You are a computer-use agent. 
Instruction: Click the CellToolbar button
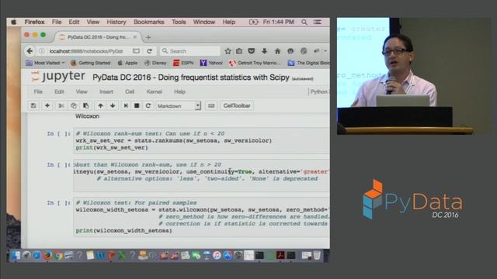(237, 105)
